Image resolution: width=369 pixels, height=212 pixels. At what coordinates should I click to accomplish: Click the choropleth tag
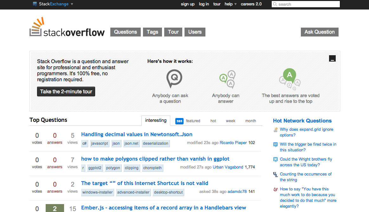point(152,168)
